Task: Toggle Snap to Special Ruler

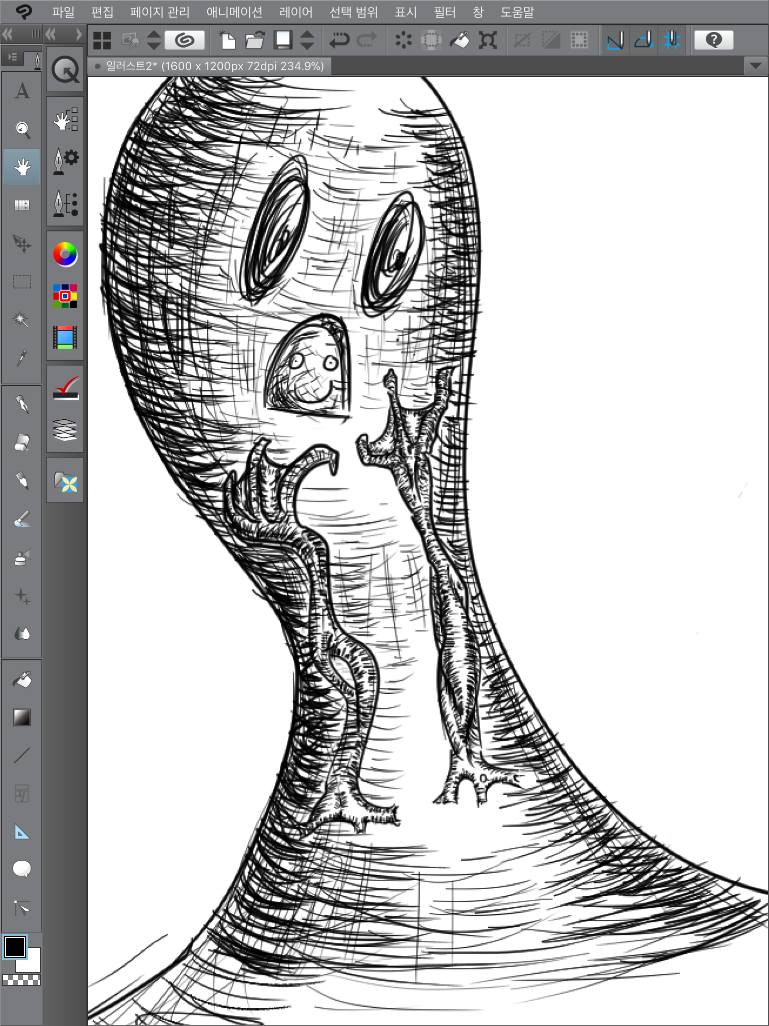Action: (x=644, y=40)
